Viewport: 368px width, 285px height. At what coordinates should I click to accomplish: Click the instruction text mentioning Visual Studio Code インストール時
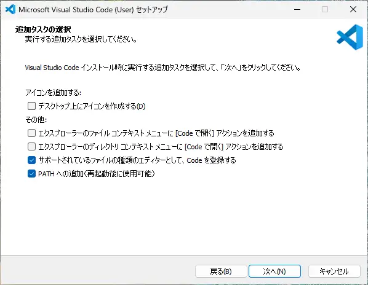[162, 68]
